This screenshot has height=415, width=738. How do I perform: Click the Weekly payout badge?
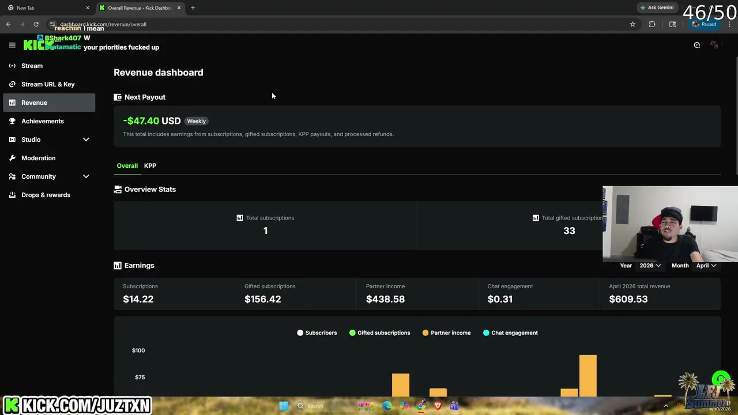(x=196, y=121)
